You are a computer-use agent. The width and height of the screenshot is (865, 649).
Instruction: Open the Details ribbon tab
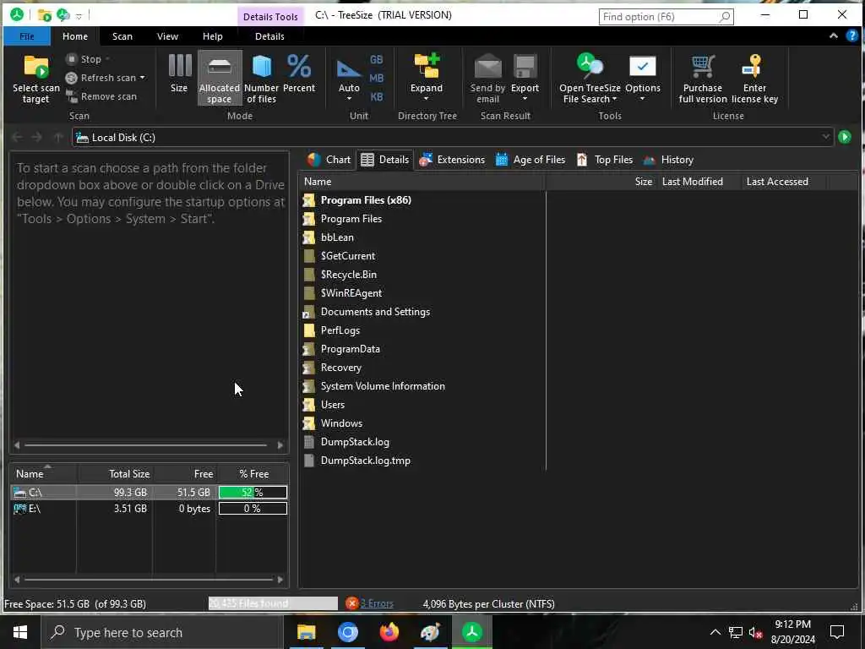269,36
